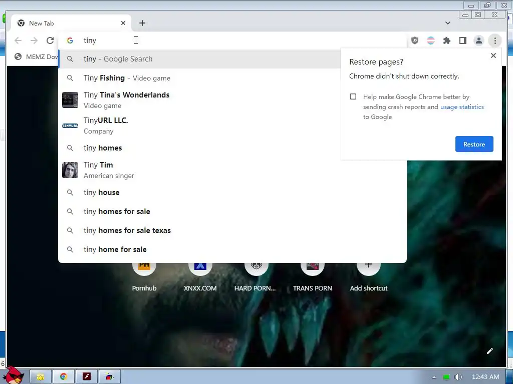Open a new tab with plus button
The width and height of the screenshot is (513, 384).
[142, 23]
